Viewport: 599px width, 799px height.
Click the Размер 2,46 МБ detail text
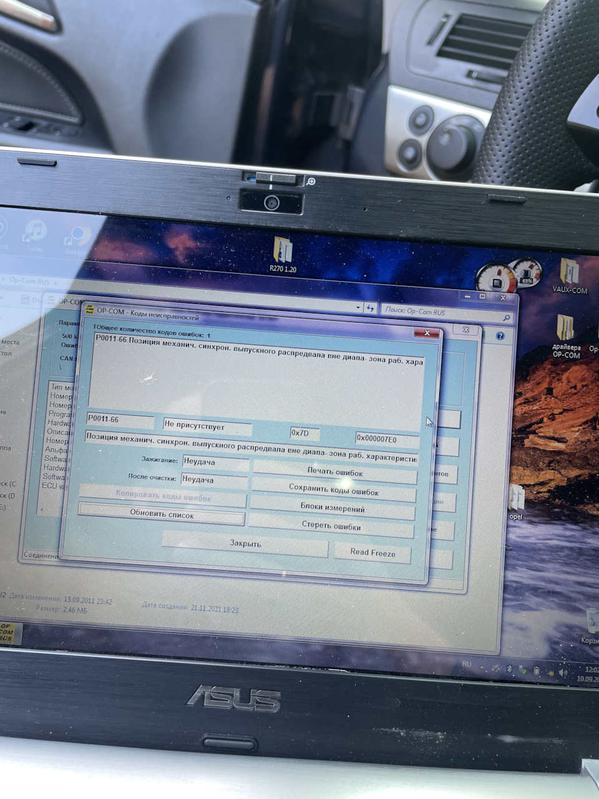click(x=61, y=609)
